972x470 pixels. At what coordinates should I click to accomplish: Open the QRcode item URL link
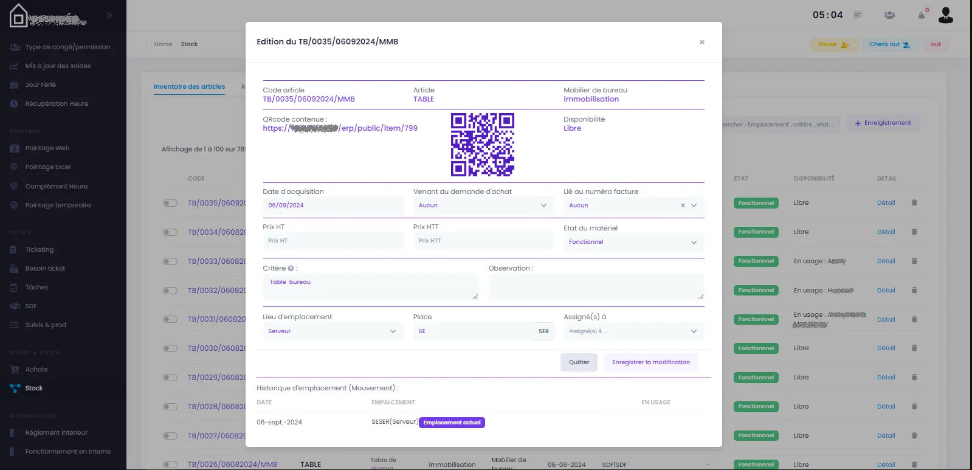click(x=340, y=128)
